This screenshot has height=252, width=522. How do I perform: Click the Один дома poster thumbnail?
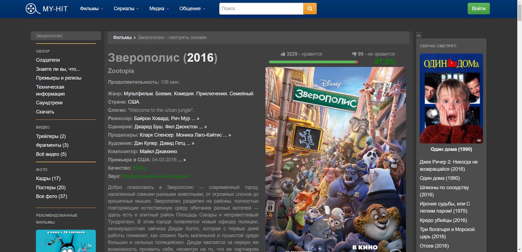point(451,98)
